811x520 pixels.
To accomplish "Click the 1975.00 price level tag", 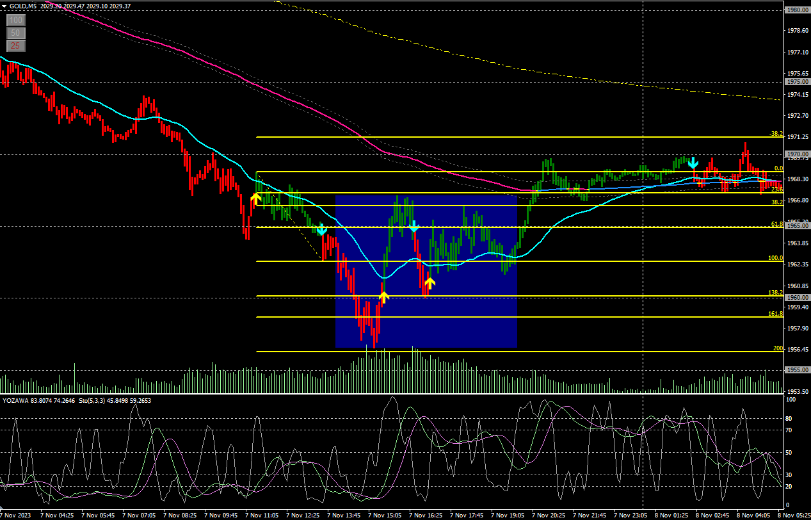I will [798, 82].
